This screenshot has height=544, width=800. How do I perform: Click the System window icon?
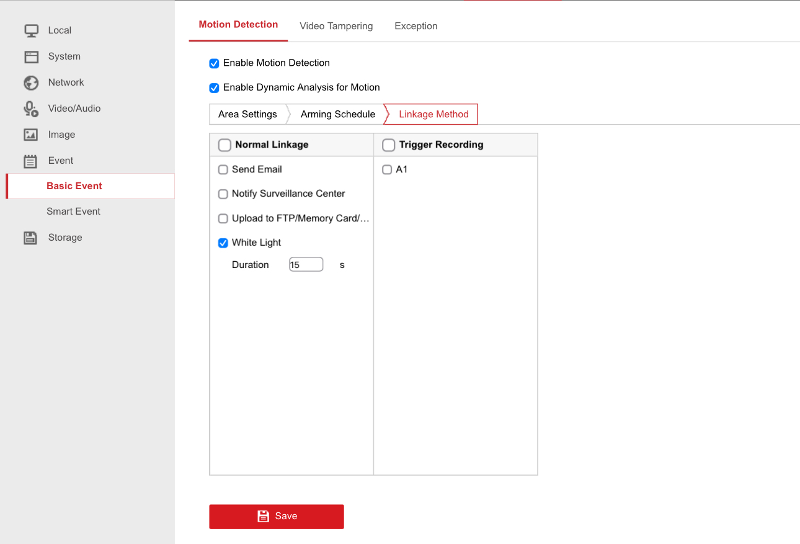point(31,57)
